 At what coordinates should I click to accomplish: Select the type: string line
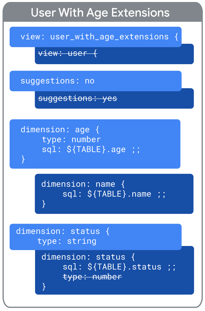(67, 241)
